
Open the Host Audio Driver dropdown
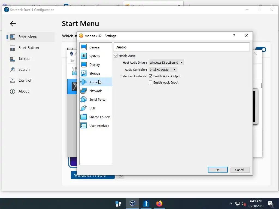166,63
